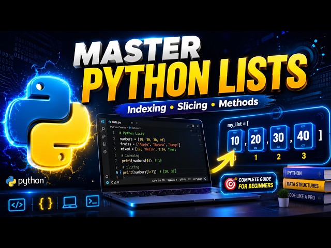The height and width of the screenshot is (248, 331).
Task: Click the 'mixed =' code line
Action: [x=148, y=149]
